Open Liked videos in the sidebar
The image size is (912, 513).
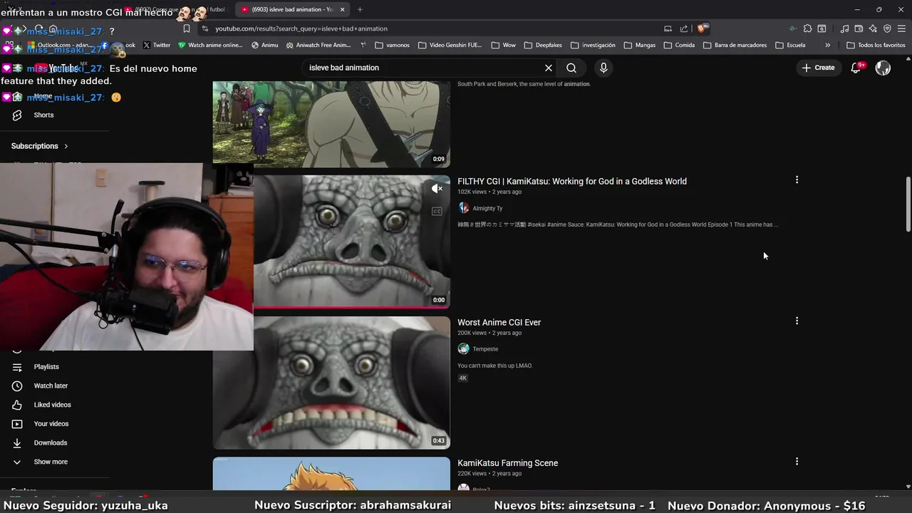point(52,405)
